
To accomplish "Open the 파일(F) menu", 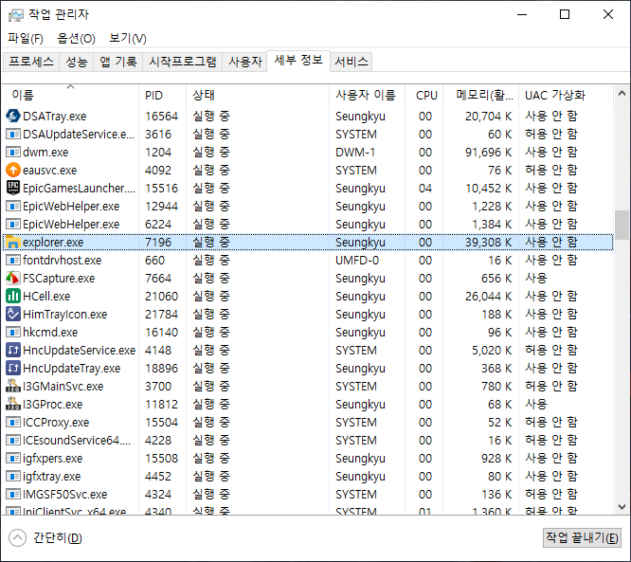I will (x=26, y=39).
